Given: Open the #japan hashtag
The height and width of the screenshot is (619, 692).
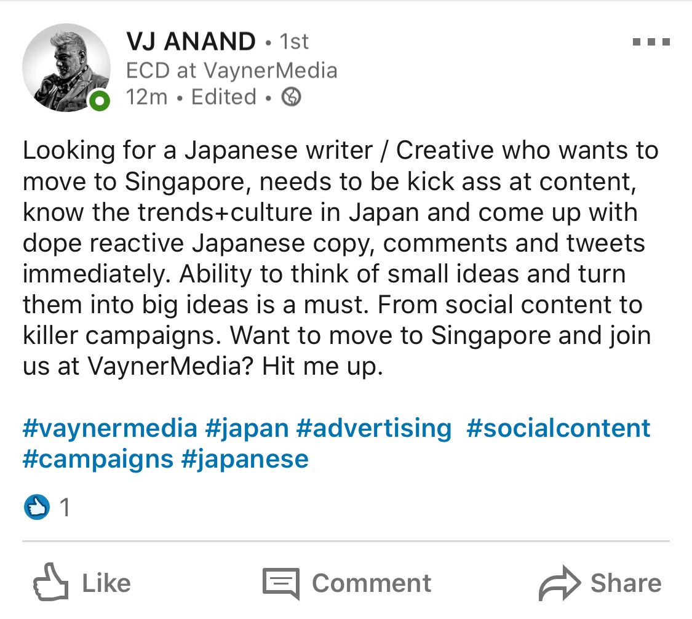Looking at the screenshot, I should coord(246,428).
